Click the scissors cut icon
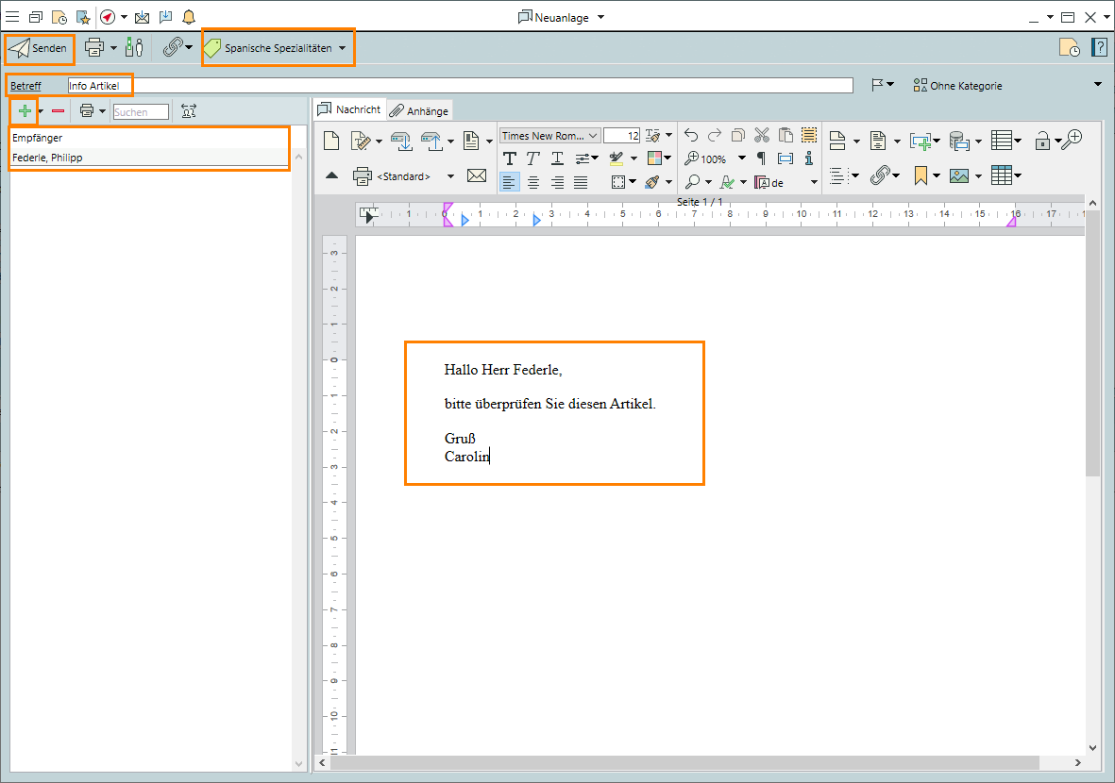Viewport: 1115px width, 783px height. 762,136
